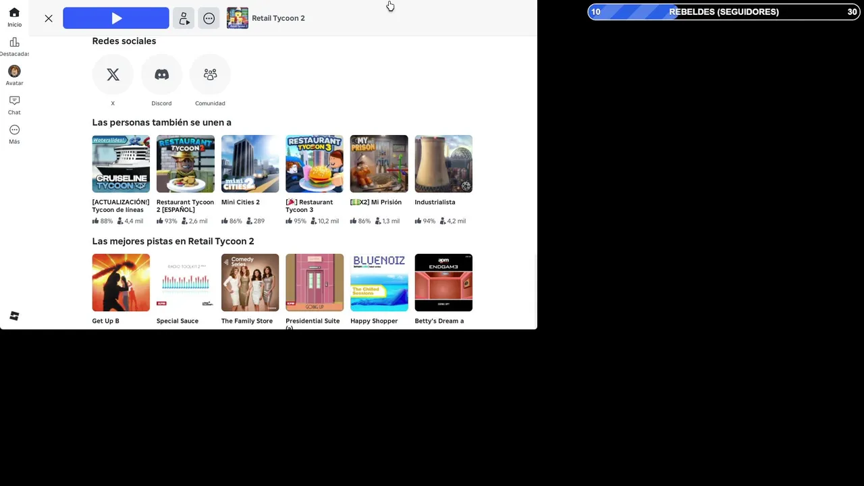Open Industrialista game thumbnail

click(x=443, y=164)
